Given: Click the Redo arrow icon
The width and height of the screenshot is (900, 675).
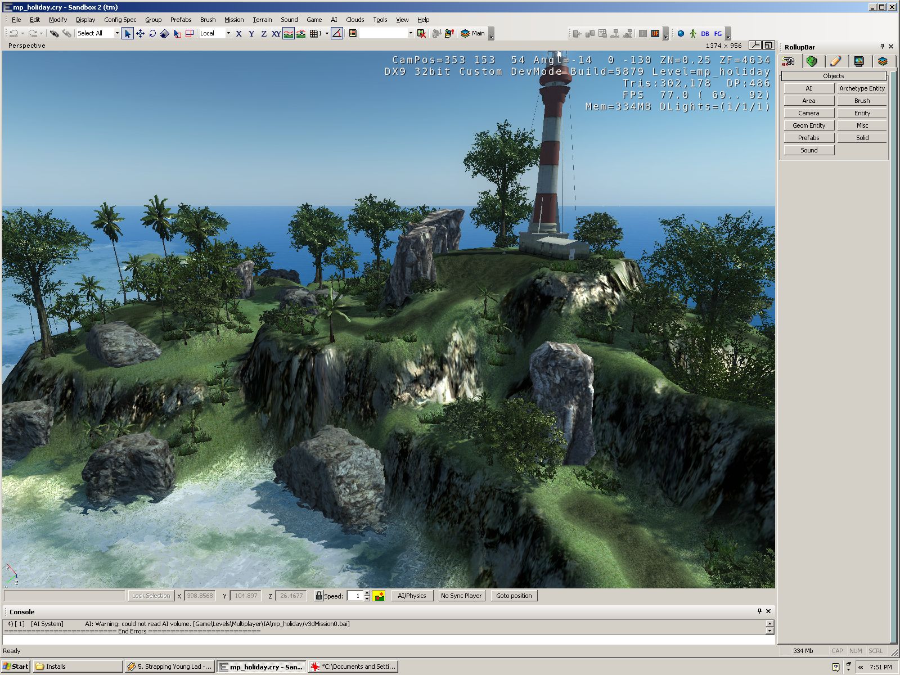Looking at the screenshot, I should [33, 33].
